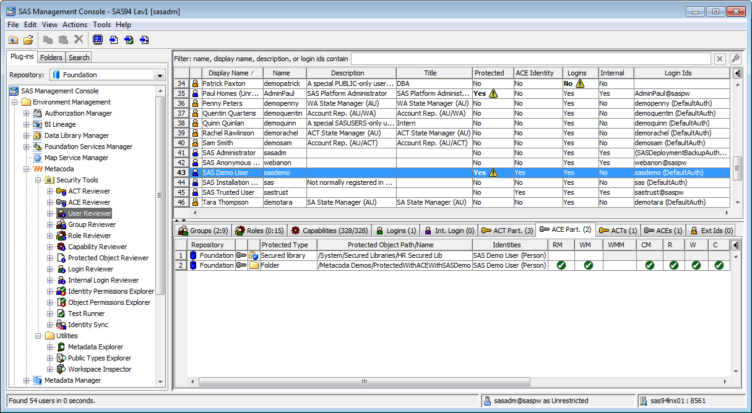Click the warning icon in Patrick Paxton's Logins cell
Image resolution: width=752 pixels, height=413 pixels.
click(x=580, y=83)
